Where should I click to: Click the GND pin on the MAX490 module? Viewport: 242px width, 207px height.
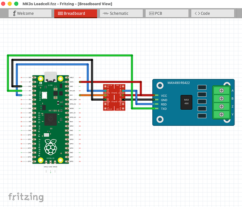click(156, 100)
